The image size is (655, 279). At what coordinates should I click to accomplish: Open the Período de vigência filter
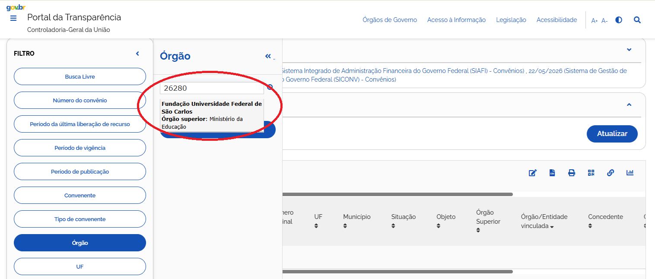pyautogui.click(x=80, y=148)
